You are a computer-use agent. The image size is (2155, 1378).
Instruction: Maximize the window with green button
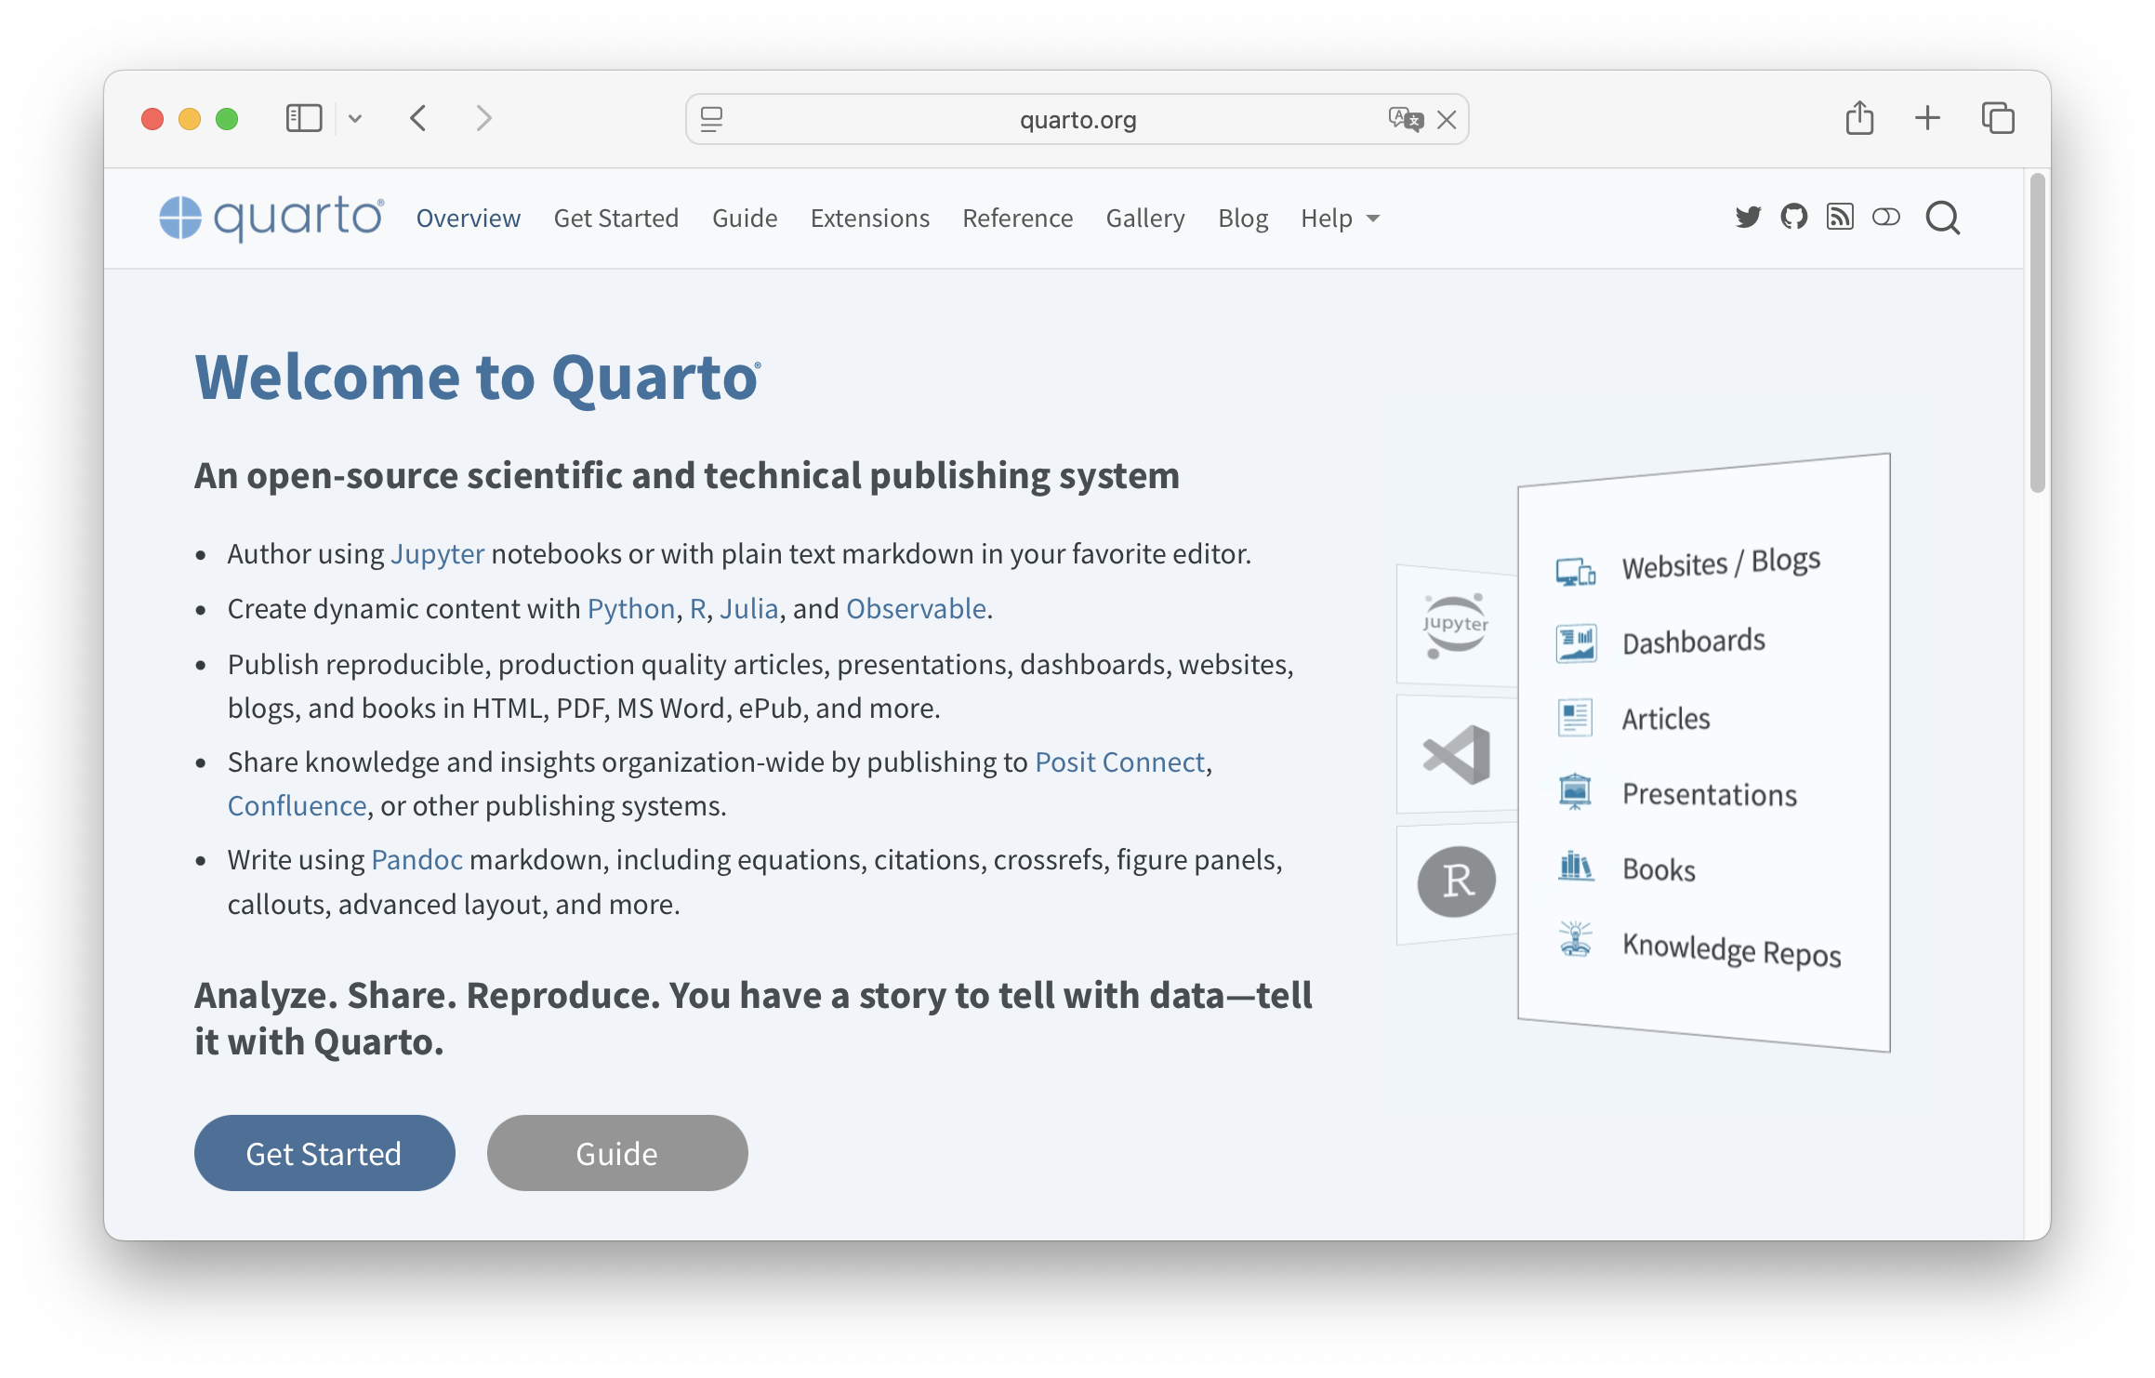pos(227,119)
